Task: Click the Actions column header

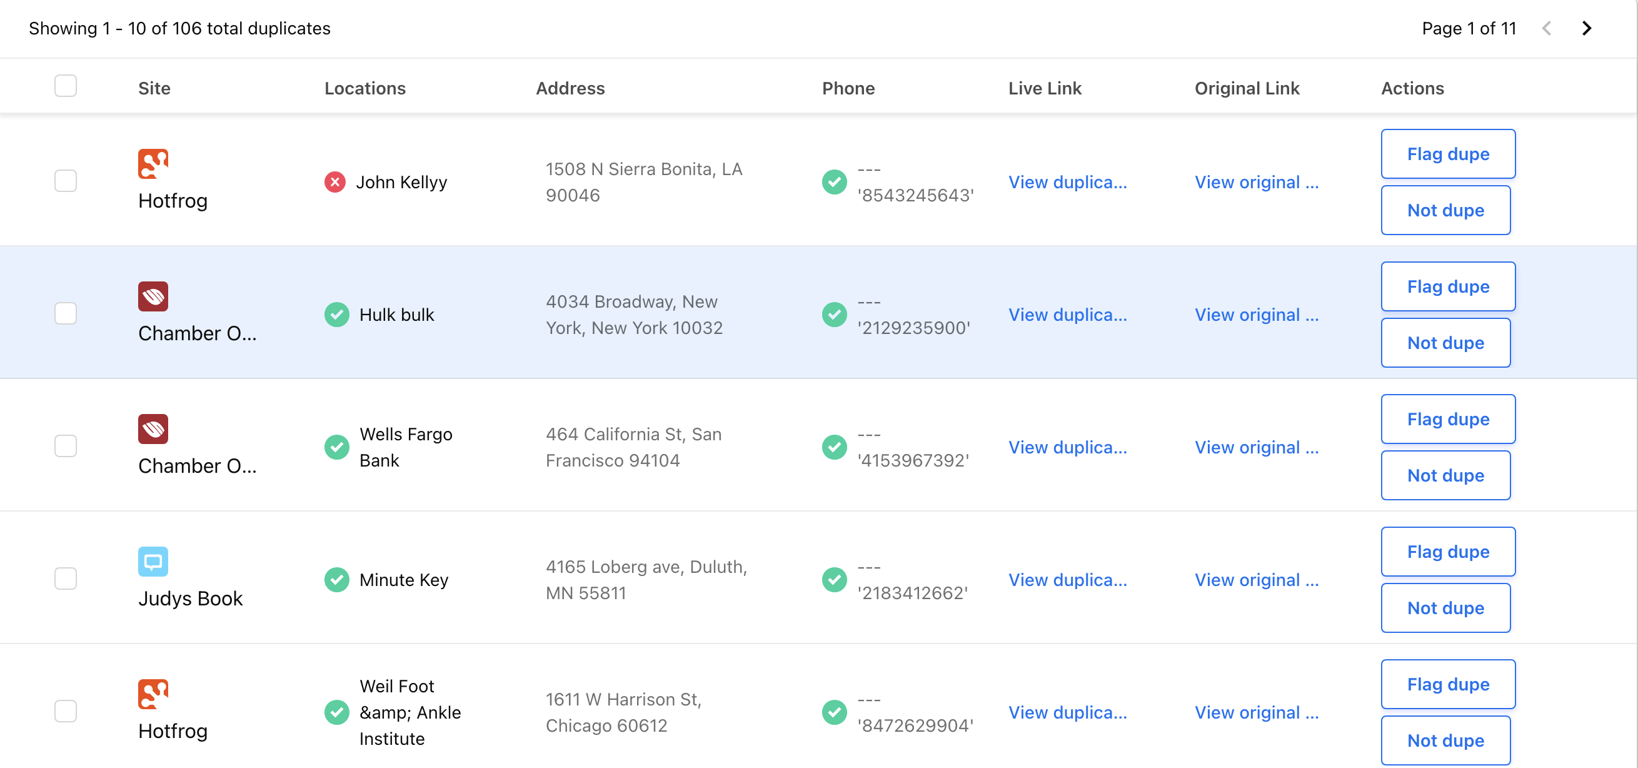Action: point(1412,88)
